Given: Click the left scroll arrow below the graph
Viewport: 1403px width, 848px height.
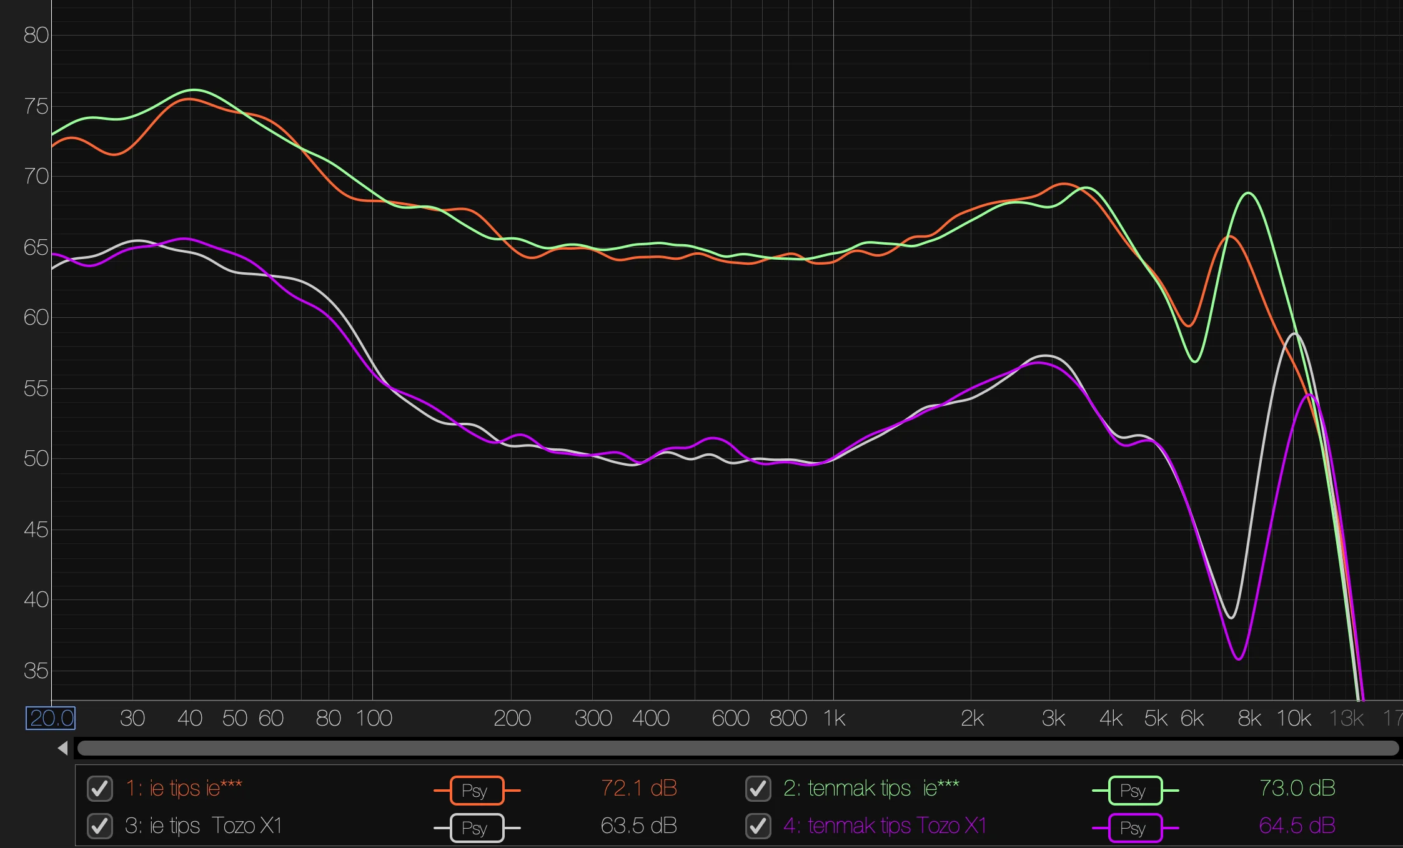Looking at the screenshot, I should 62,748.
